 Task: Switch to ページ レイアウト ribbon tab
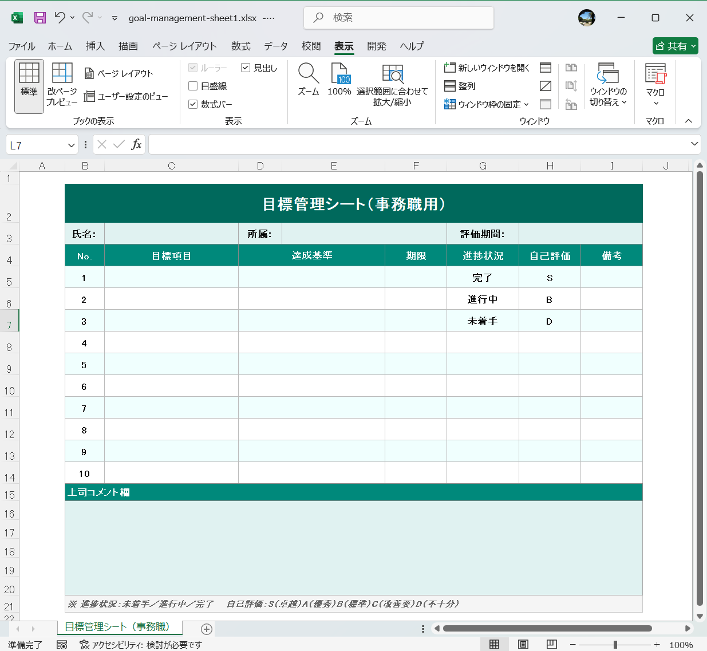(184, 46)
